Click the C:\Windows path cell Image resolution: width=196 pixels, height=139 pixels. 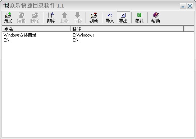click(83, 35)
